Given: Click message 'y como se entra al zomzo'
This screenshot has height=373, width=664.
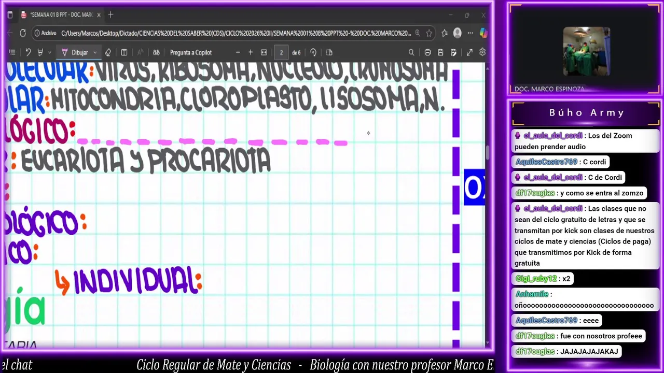Looking at the screenshot, I should 602,193.
